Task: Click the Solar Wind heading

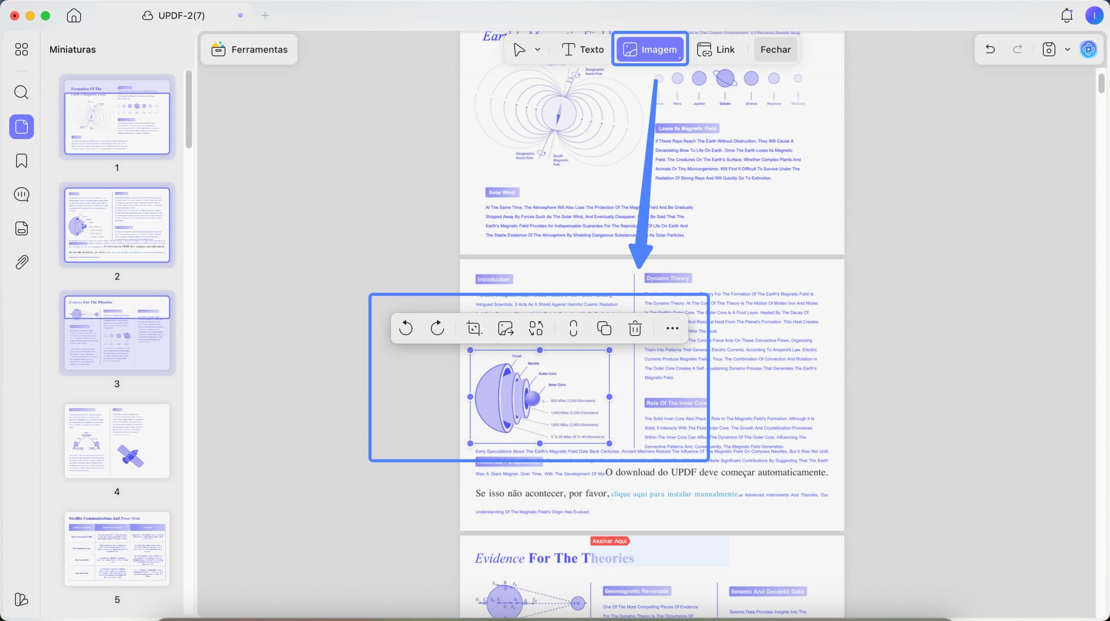Action: 502,192
